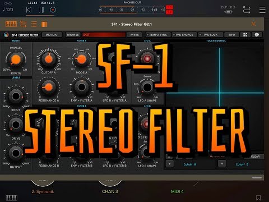The width and height of the screenshot is (269, 202).
Task: Click the right plus button near CLEAR
Action: (x=222, y=164)
